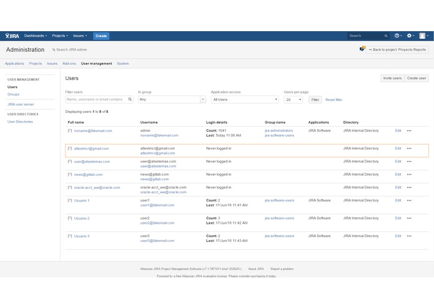Screen dimensions: 434x308
Task: Click the avatar icon beside oracle-acct_ww@oracle.com
Action: click(x=70, y=188)
